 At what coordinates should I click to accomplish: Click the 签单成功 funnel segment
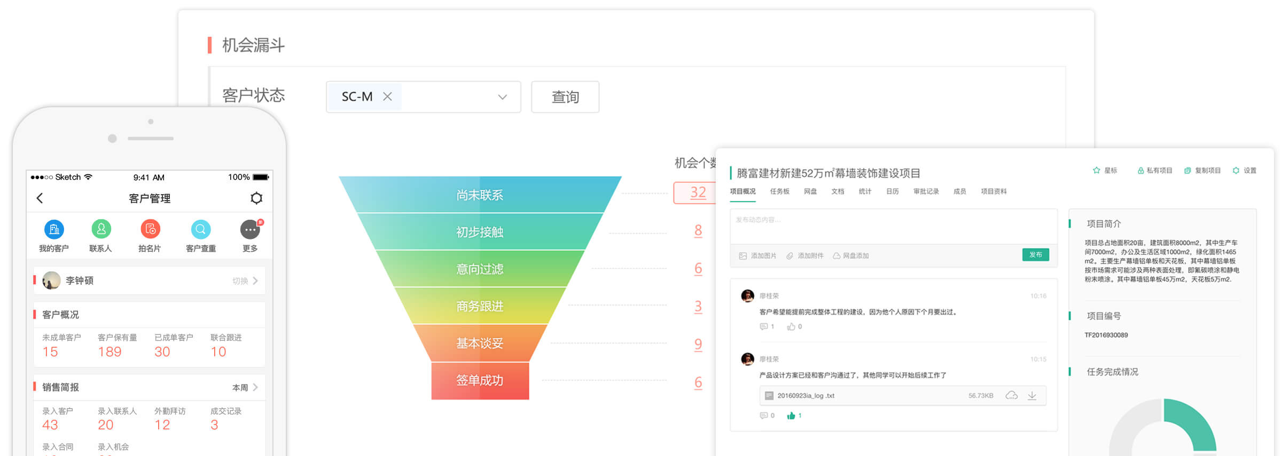[x=480, y=381]
